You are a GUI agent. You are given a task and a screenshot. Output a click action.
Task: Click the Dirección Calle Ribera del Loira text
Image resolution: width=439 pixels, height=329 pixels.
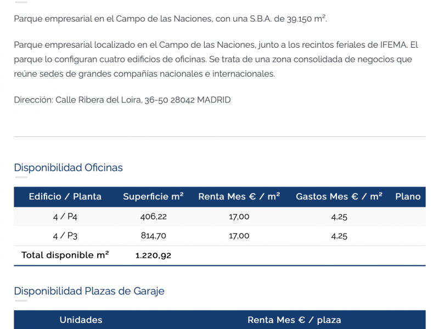click(x=122, y=100)
